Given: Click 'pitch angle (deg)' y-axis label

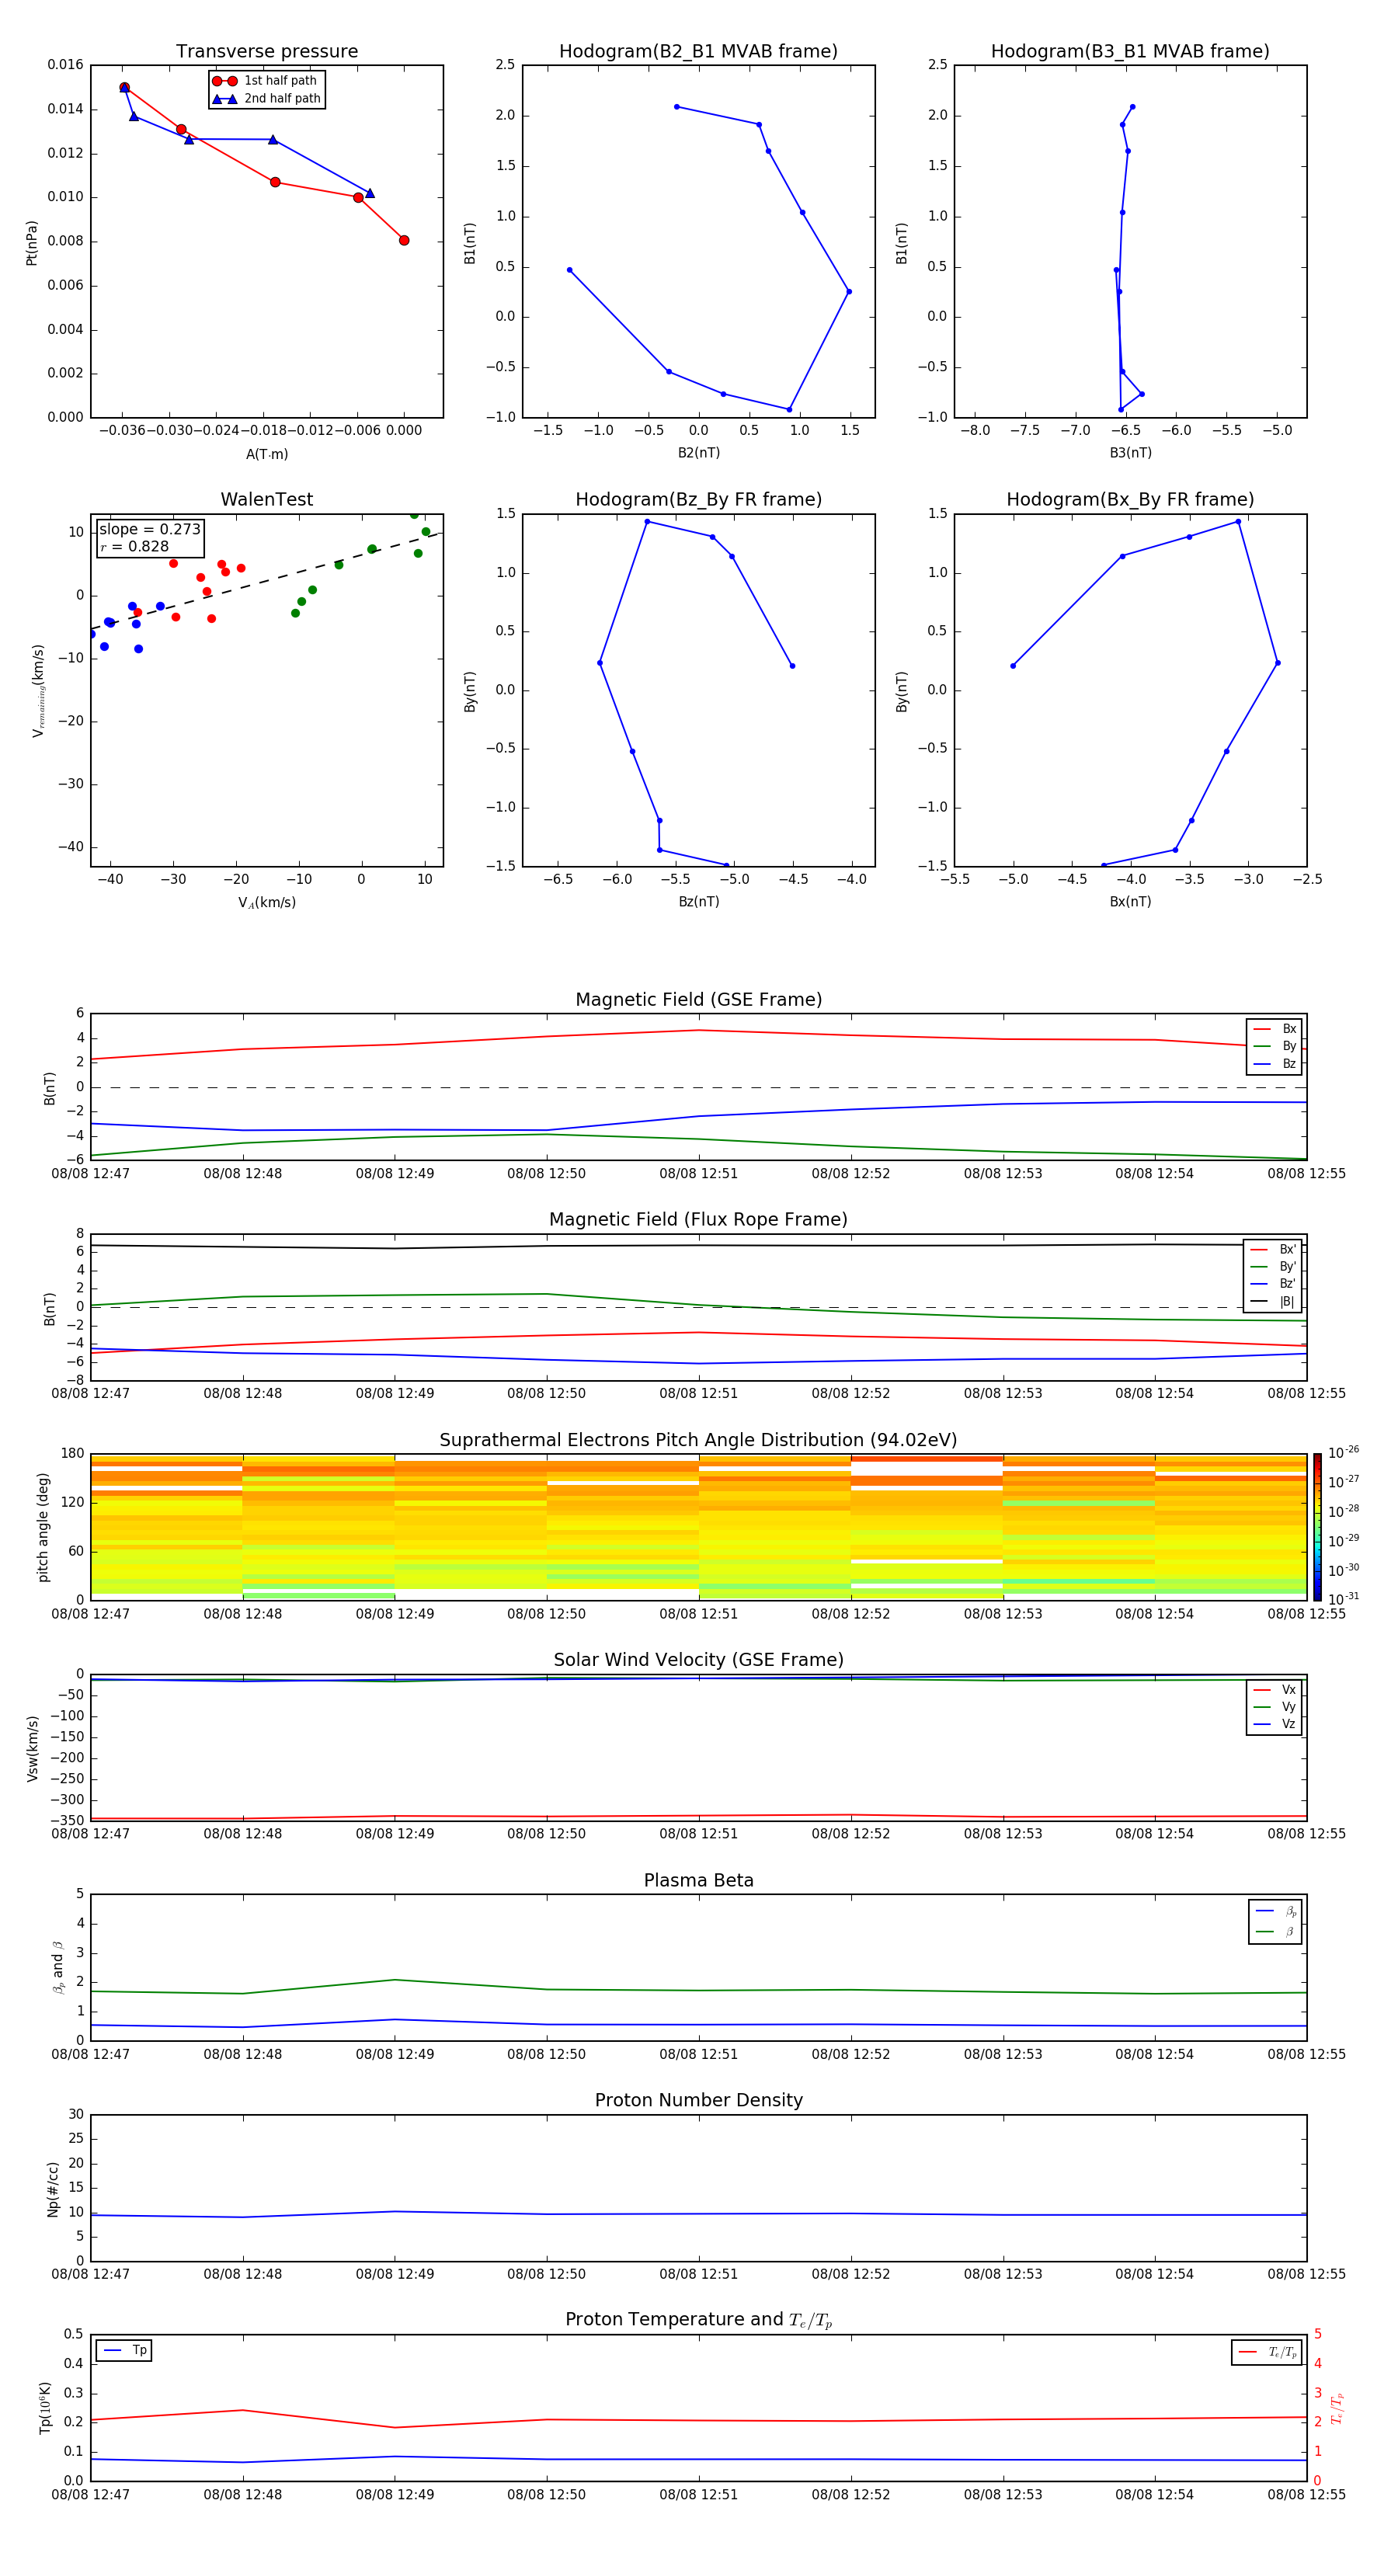Looking at the screenshot, I should 43,1526.
